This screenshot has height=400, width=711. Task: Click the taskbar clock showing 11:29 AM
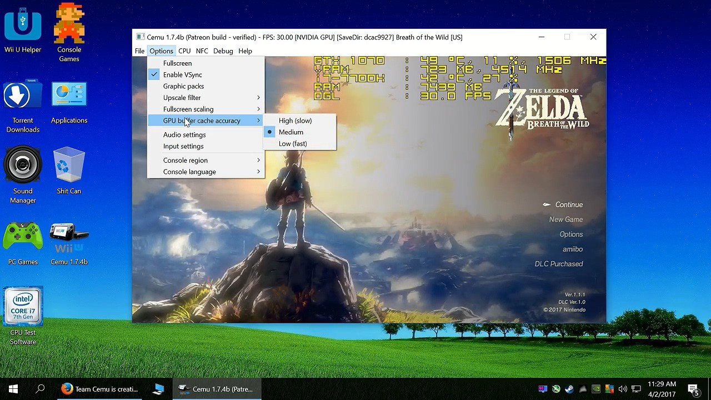[x=662, y=389]
